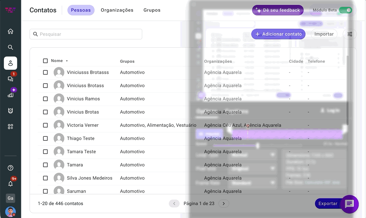366x218 pixels.
Task: Open the filter settings sliders icon
Action: click(x=350, y=34)
